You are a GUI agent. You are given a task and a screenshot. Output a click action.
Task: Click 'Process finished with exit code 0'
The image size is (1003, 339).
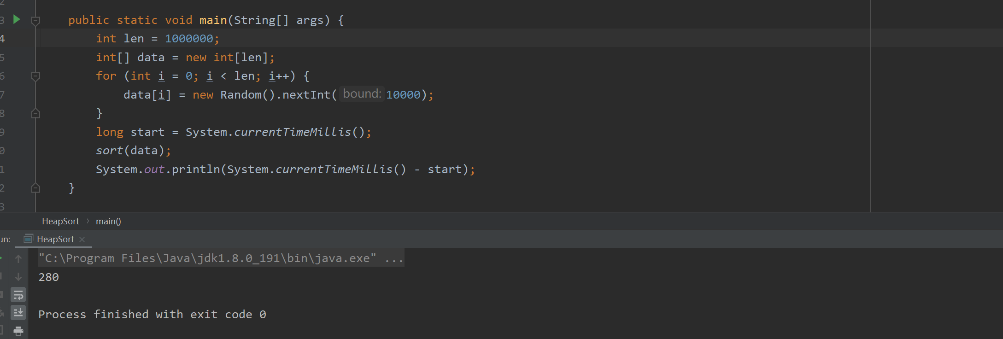point(152,315)
